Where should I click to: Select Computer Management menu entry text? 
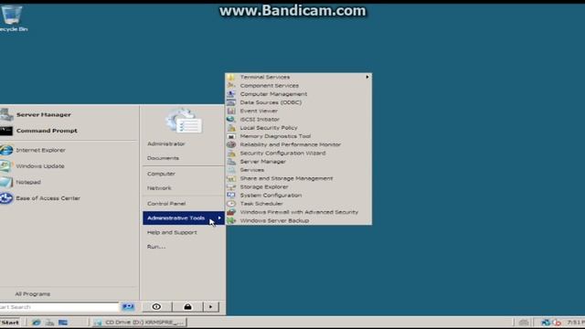[273, 94]
